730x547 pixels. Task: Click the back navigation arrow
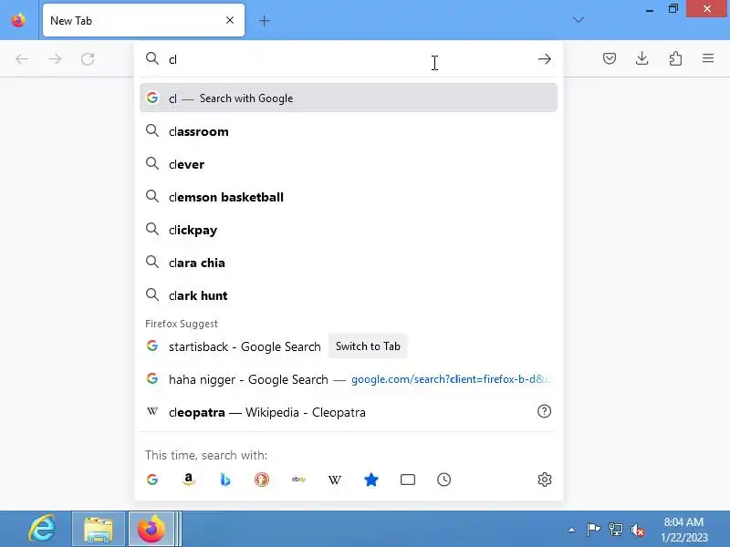[x=22, y=59]
